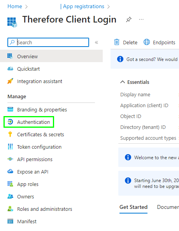Click info icon beside 'Welcome to the new'
Image resolution: width=179 pixels, height=231 pixels.
[128, 157]
